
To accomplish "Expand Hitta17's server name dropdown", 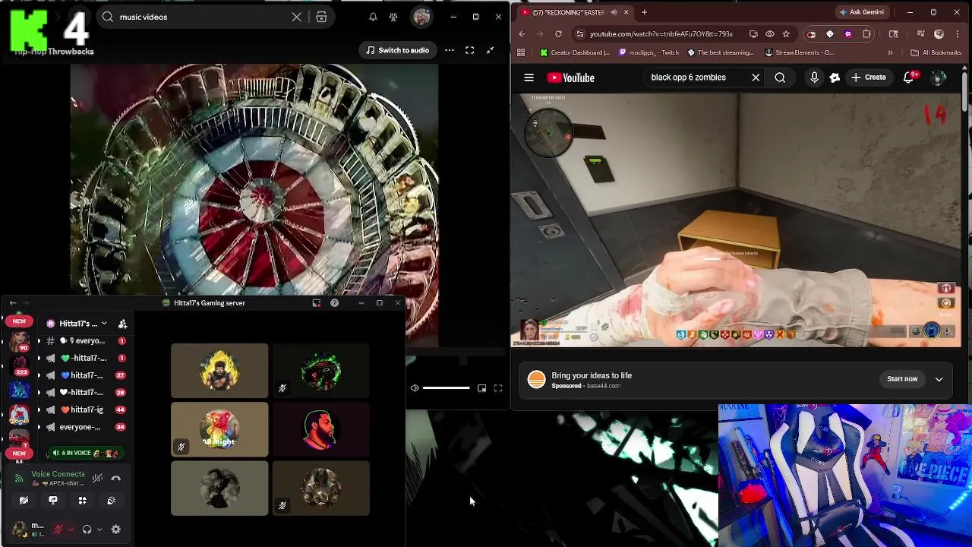I will [x=104, y=324].
